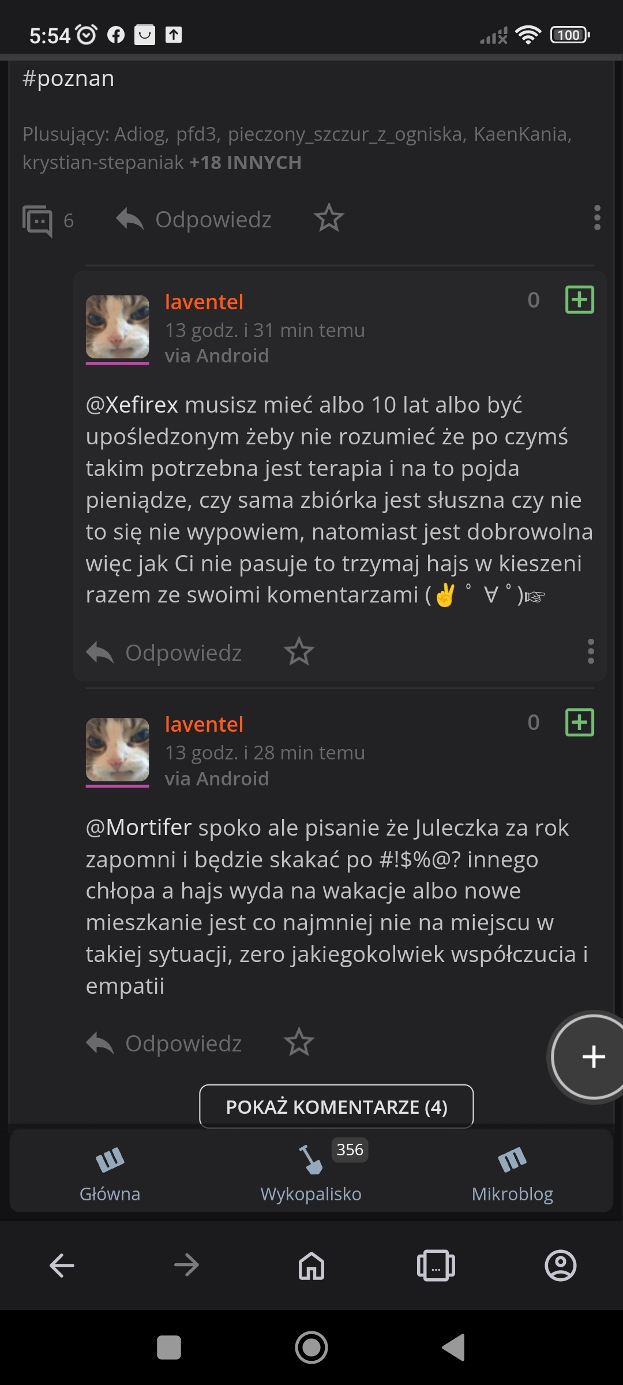
Task: Go to the browser home page icon
Action: (x=311, y=1266)
